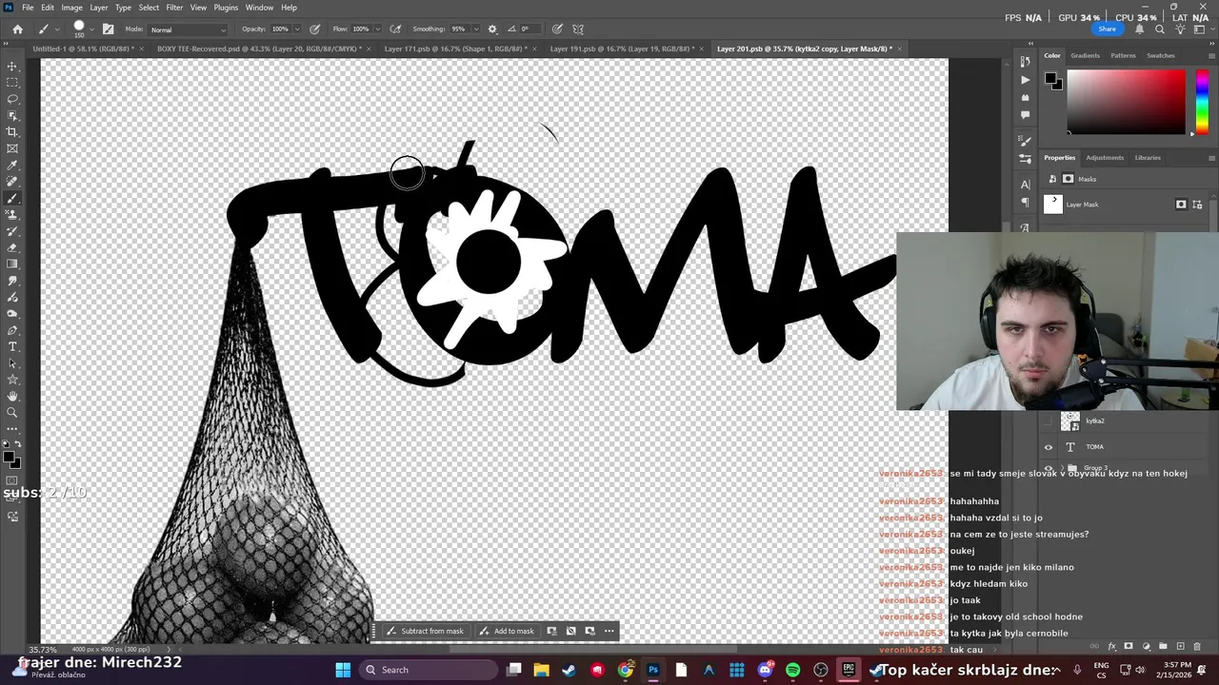Pick a hue on the hue slider
Viewport: 1219px width, 685px height.
1202,102
